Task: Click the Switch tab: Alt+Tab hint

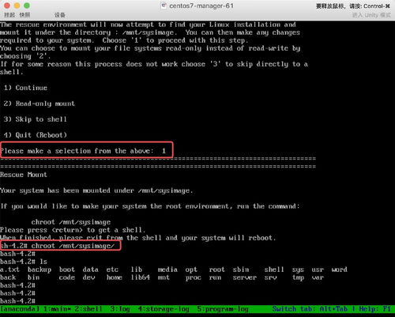Action: 310,309
